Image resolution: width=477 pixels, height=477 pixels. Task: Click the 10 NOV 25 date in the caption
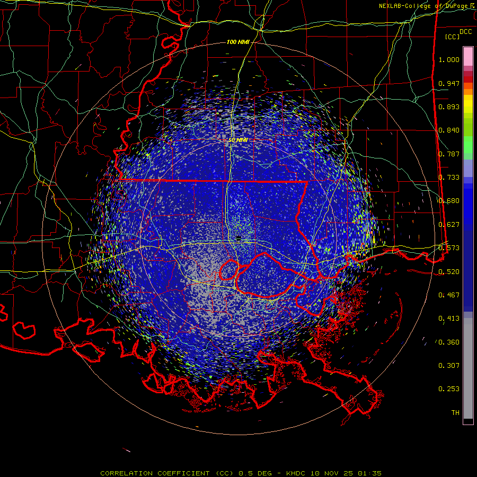click(332, 473)
